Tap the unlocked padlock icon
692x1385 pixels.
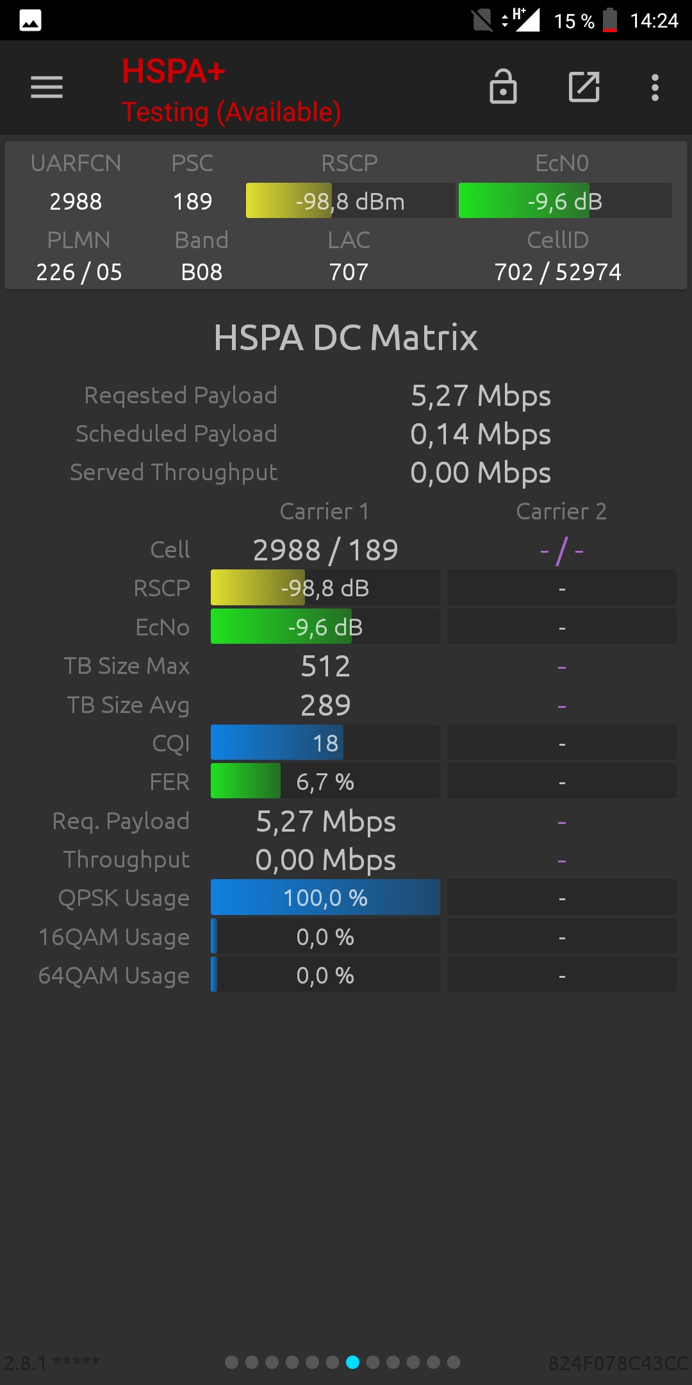point(503,87)
